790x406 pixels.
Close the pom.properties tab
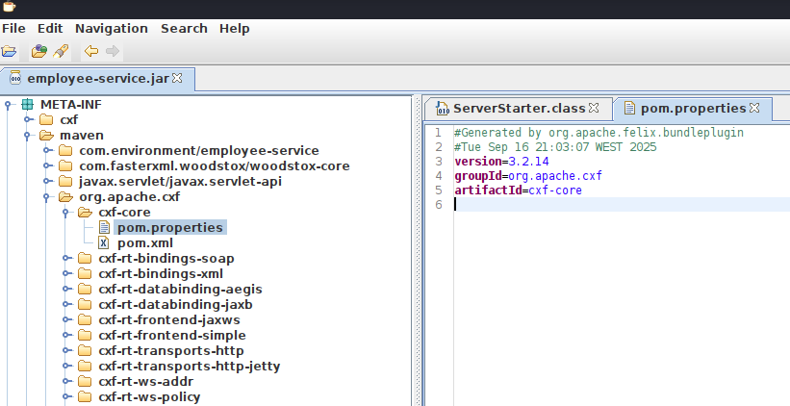[x=754, y=108]
